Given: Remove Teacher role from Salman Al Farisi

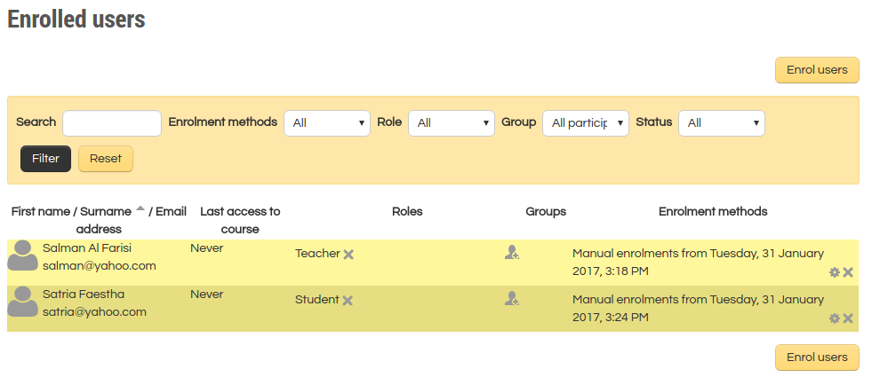Looking at the screenshot, I should coord(348,255).
